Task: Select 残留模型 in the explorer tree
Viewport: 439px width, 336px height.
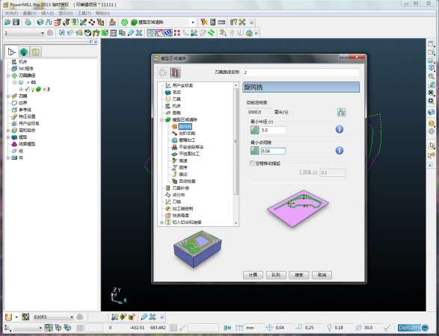Action: [27, 144]
